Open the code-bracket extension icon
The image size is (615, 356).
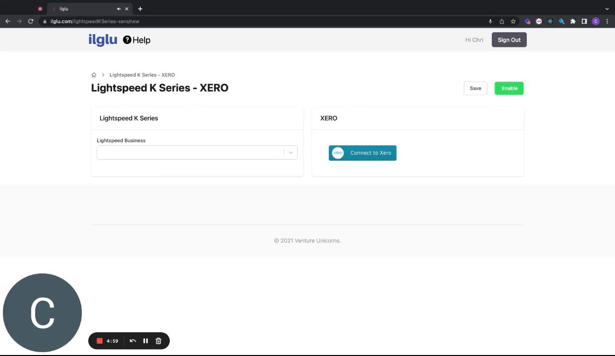coord(539,21)
